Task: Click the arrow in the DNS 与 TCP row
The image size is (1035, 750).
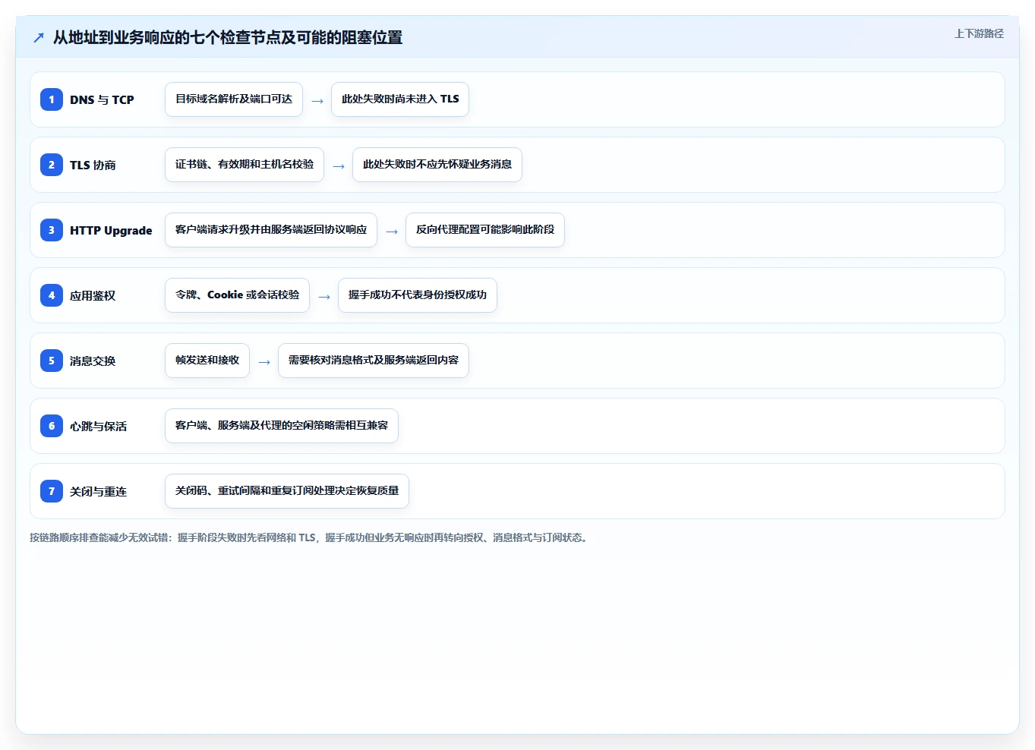Action: [317, 101]
